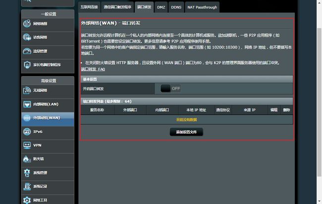Switch to the 互联网连接 tab
The image size is (322, 204).
(89, 7)
